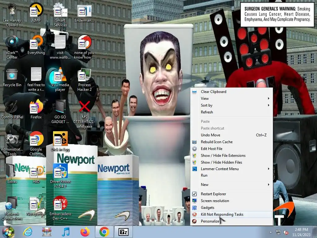Open Screen resolution from context menu
The image size is (317, 238).
[232, 201]
